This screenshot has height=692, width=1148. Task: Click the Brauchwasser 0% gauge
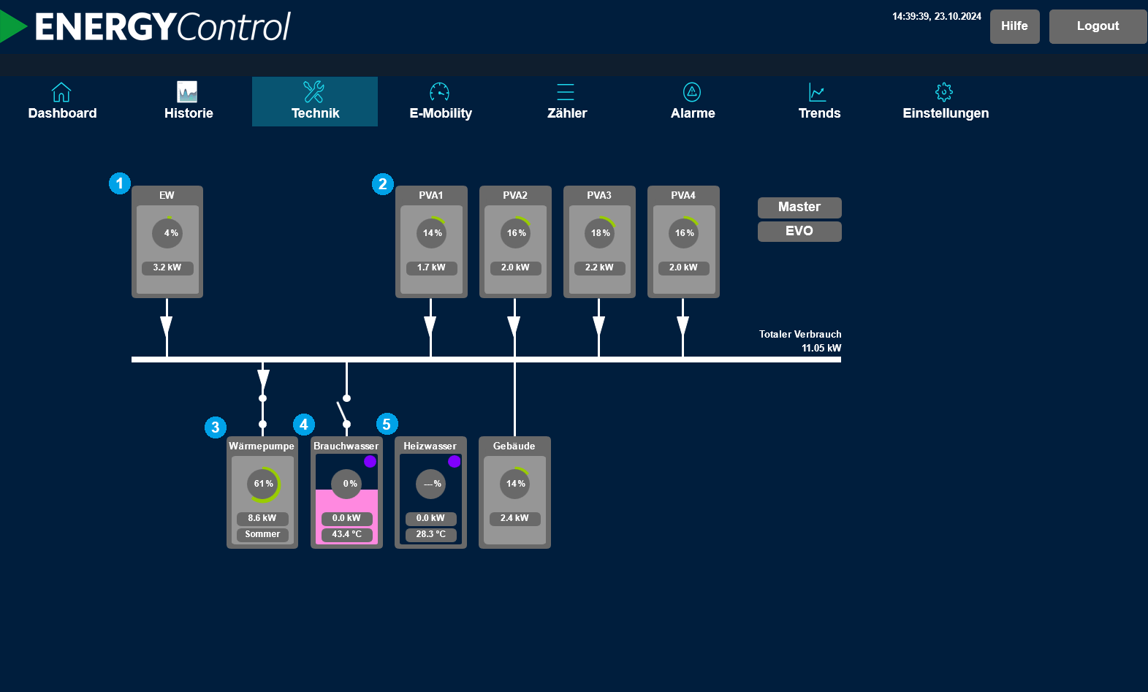[346, 484]
